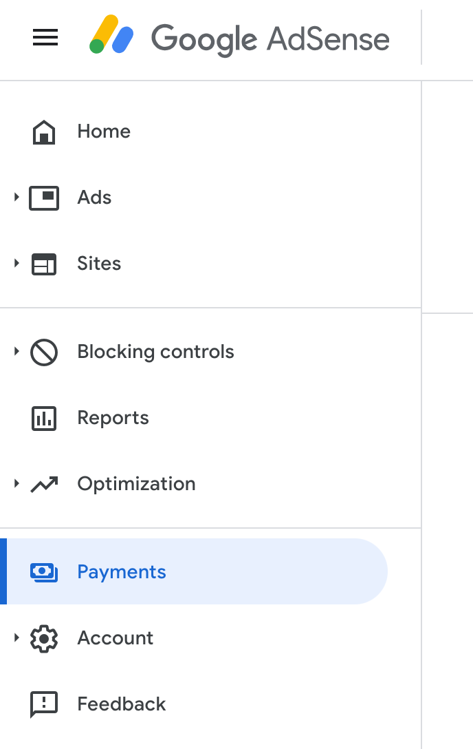Screen dimensions: 473x749
Task: Expand the Sites submenu arrow
Action: (16, 263)
